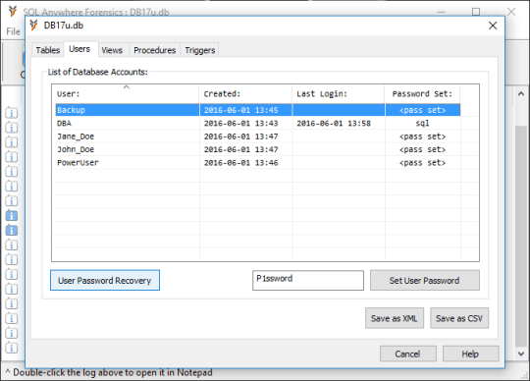Click DBA last login 2016-06-01 13:58
This screenshot has width=530, height=381.
coord(334,123)
